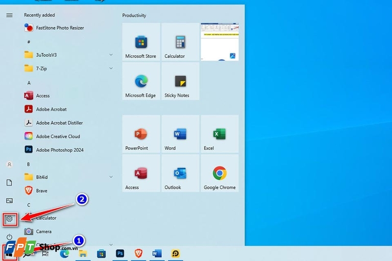Viewport: 392px width, 261px height.
Task: Open Settings with the gear icon
Action: [x=9, y=219]
